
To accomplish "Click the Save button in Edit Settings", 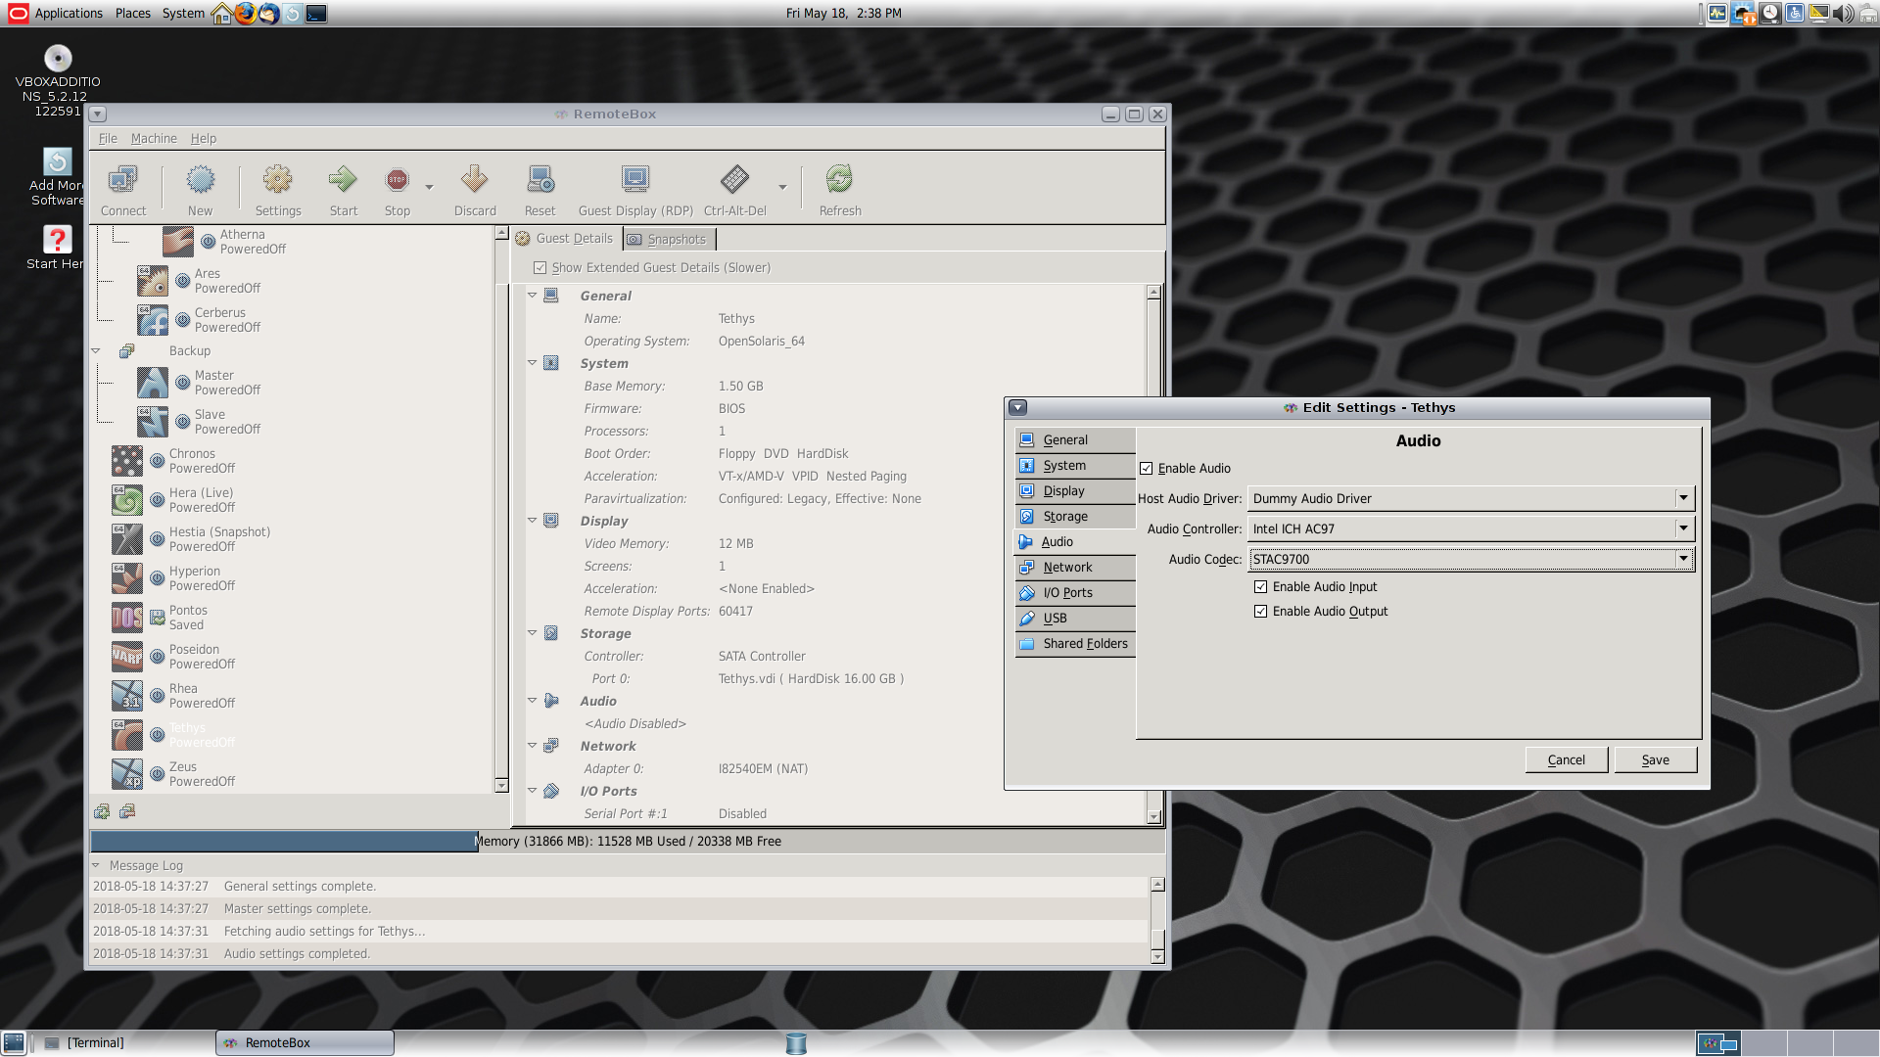I will coord(1655,759).
